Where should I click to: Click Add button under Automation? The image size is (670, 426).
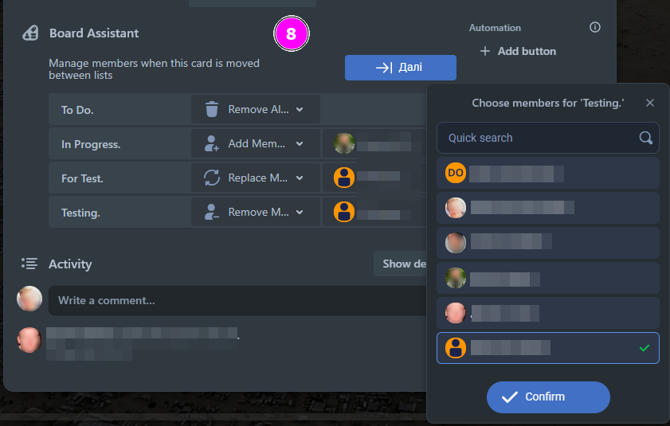pyautogui.click(x=518, y=51)
